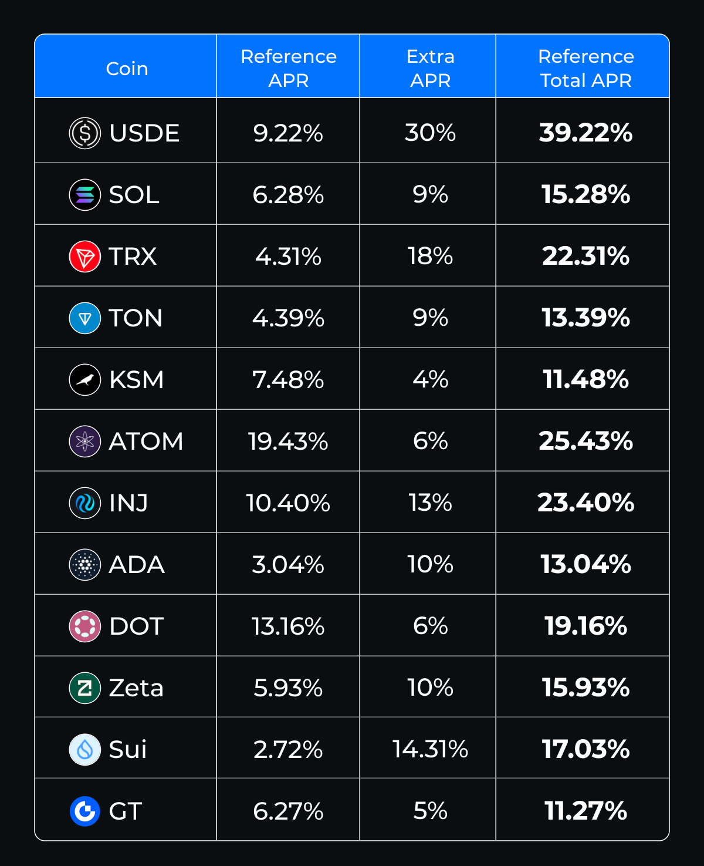The image size is (704, 866).
Task: Click the green Zeta icon
Action: point(85,688)
